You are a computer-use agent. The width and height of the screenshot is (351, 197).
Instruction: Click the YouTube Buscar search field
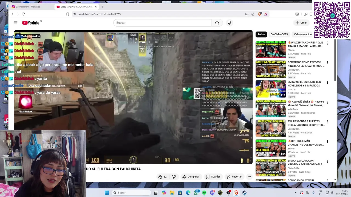point(162,23)
